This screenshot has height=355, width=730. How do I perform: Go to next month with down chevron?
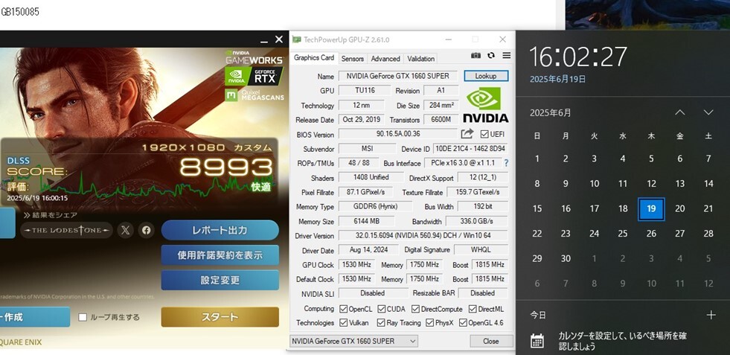click(708, 112)
